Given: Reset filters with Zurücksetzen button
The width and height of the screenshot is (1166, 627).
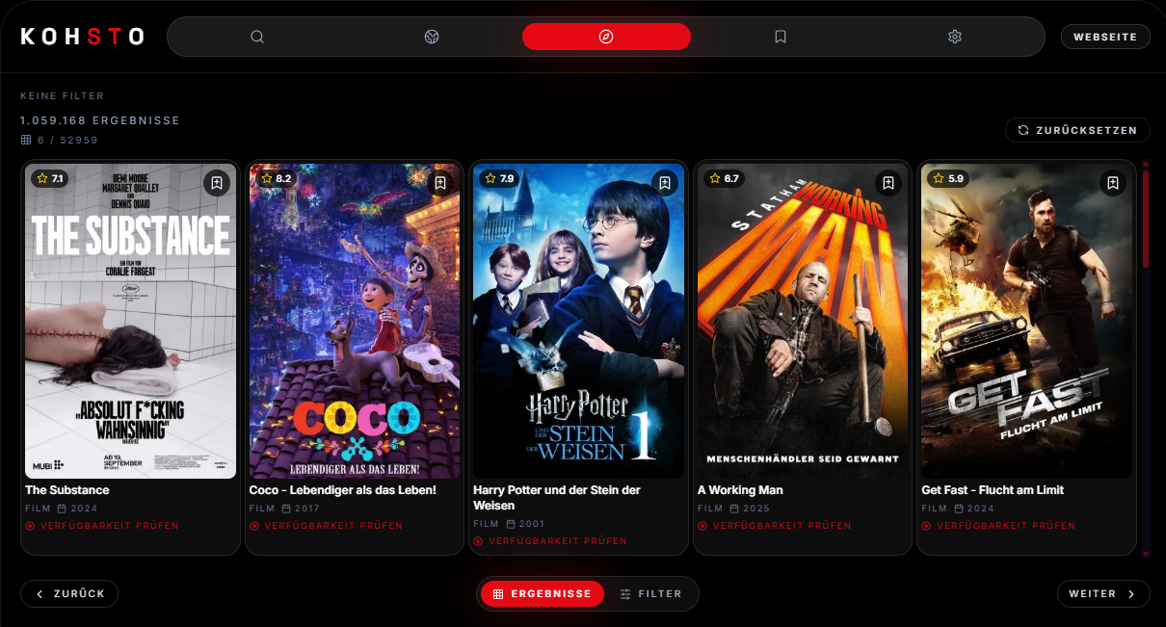Looking at the screenshot, I should (1077, 130).
